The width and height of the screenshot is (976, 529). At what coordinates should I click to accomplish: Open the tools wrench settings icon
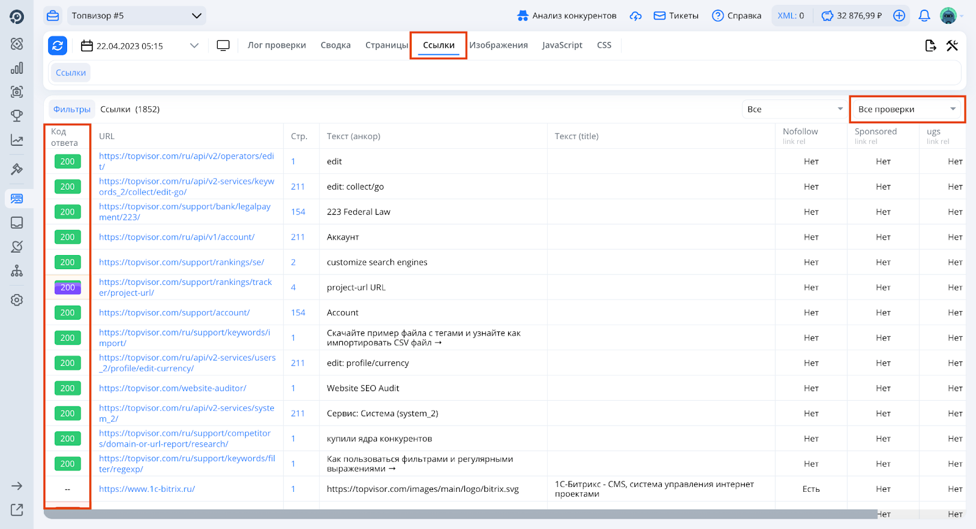[x=952, y=45]
